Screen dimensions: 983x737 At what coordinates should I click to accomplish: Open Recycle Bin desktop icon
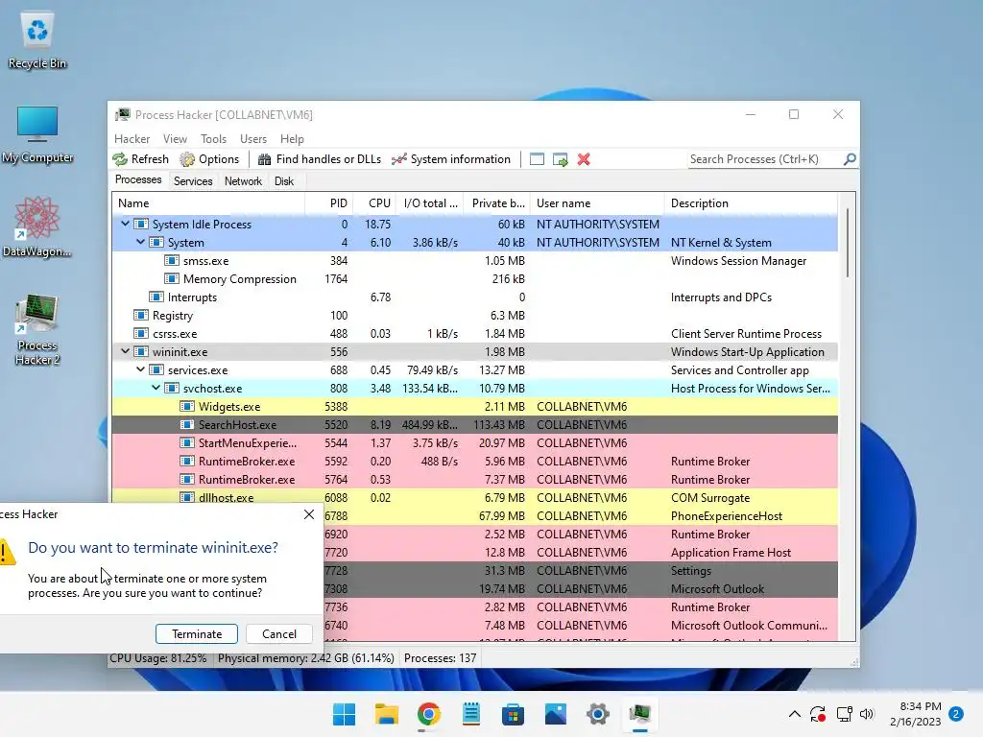coord(37,40)
